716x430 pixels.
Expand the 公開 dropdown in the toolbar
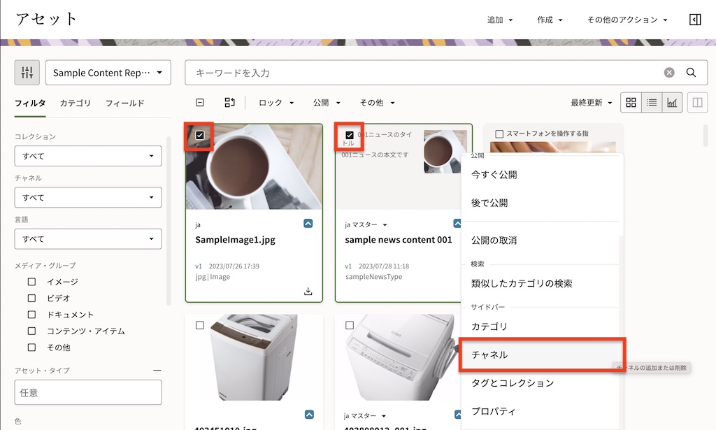click(x=325, y=102)
